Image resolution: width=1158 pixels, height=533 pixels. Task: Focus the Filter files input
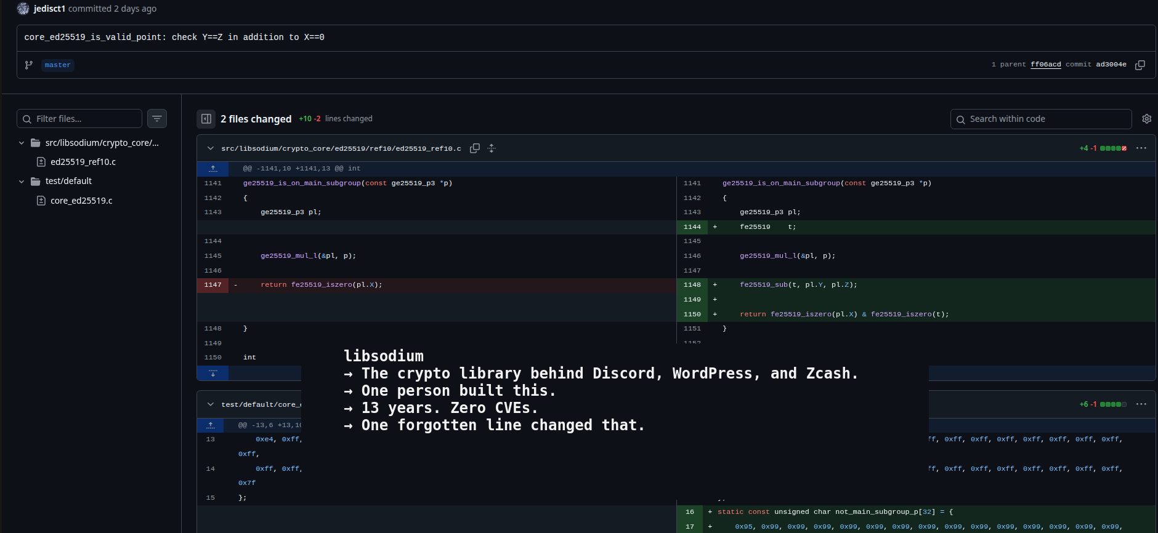click(x=79, y=118)
